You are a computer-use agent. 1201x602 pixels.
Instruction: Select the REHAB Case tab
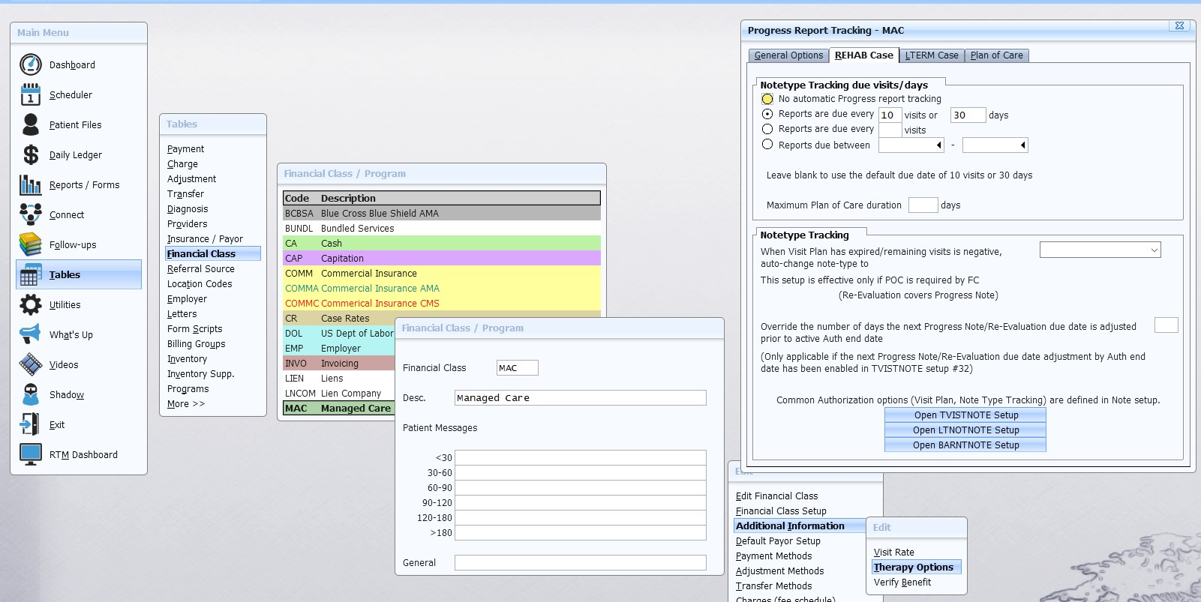click(863, 55)
